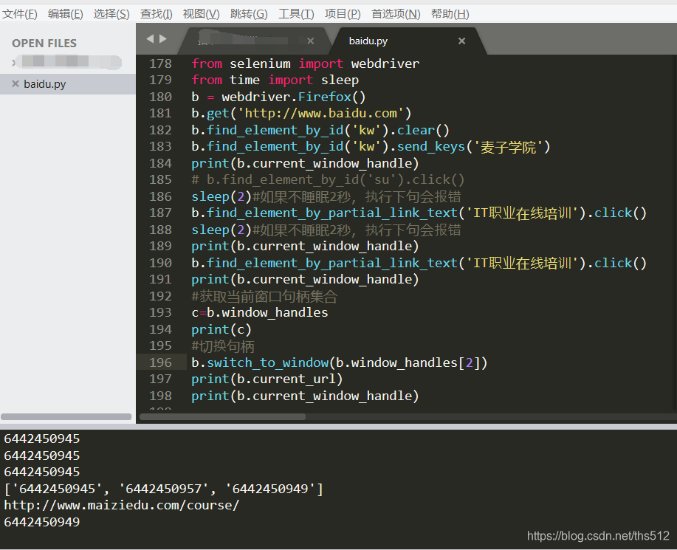Open the 帮助(H) menu
The image size is (677, 550).
pos(450,14)
